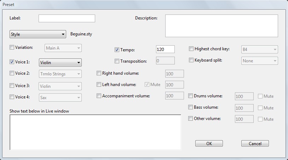Uncheck the Voice 1 checkbox

[12, 62]
